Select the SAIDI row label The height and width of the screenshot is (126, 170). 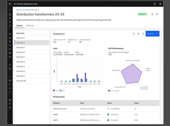[55, 115]
